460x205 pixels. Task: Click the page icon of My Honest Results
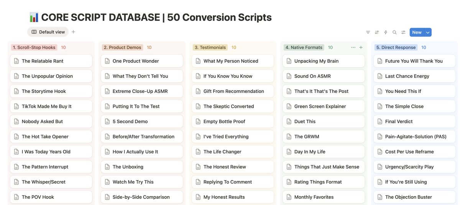198,197
